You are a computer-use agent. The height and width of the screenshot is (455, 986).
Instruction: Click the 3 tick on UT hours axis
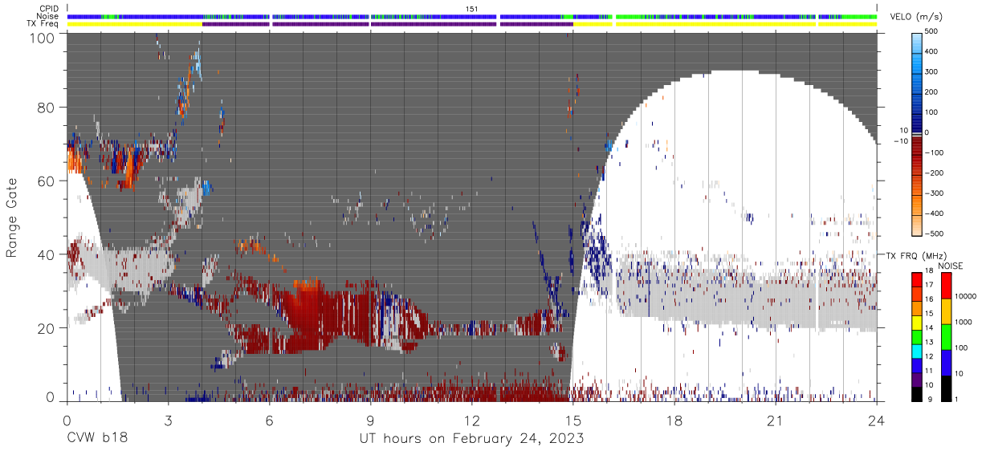pyautogui.click(x=168, y=420)
